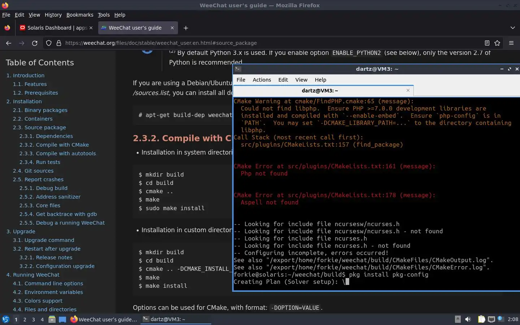
Task: Jump to 2.5.2. Address sanitizer
Action: 50,197
